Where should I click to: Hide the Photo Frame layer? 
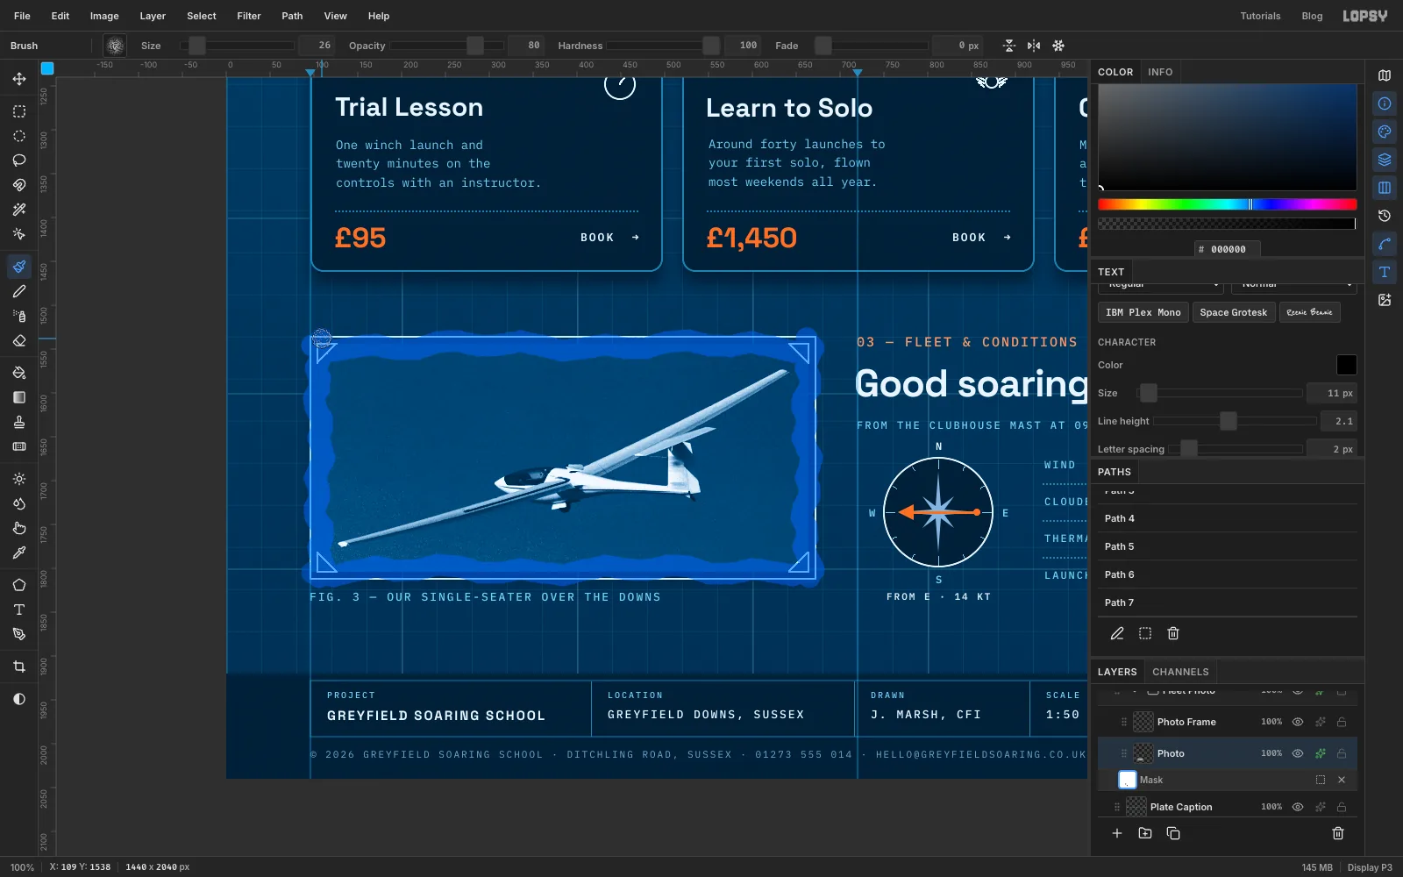coord(1298,722)
